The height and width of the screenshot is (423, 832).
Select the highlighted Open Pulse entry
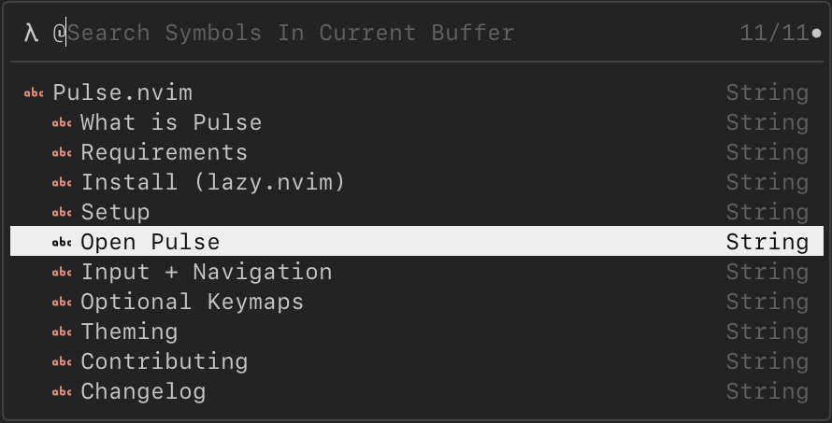coord(151,242)
